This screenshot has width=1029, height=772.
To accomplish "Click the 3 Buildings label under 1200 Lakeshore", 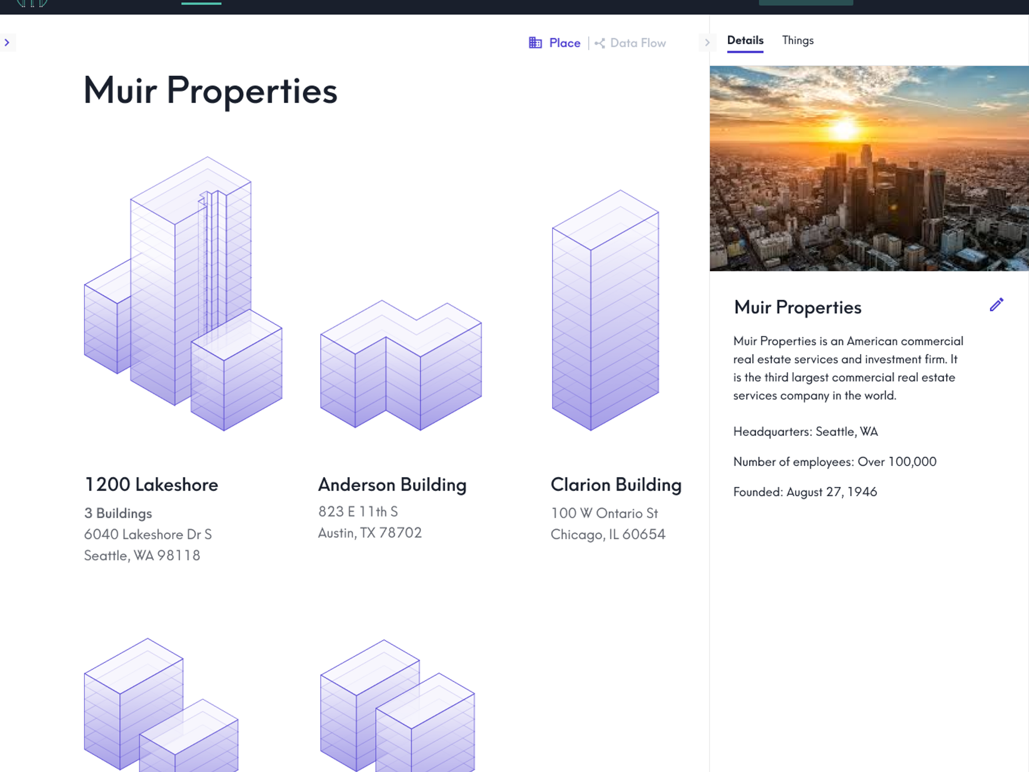I will 118,513.
